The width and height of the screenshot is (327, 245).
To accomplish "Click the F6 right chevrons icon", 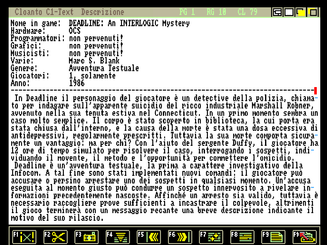I will coord(180,237).
